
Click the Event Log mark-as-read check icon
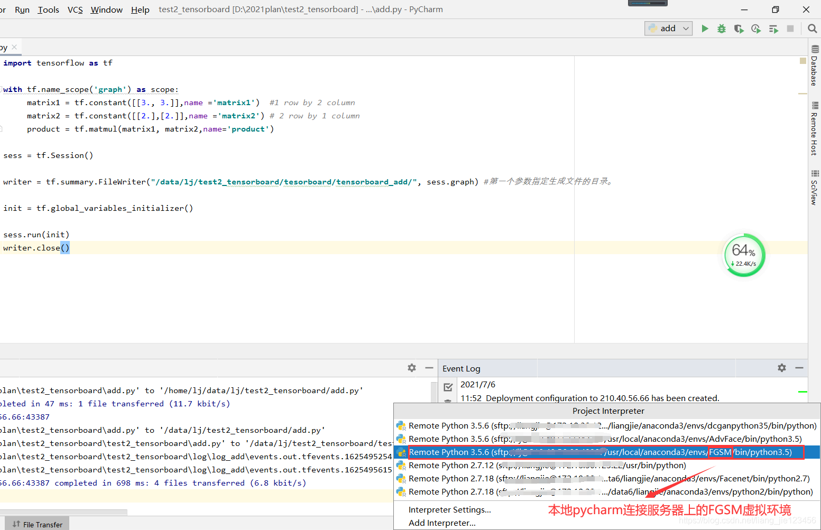(448, 387)
